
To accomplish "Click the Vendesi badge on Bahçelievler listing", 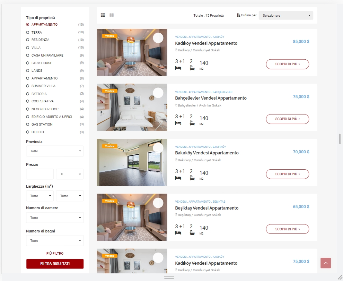I will click(x=109, y=91).
